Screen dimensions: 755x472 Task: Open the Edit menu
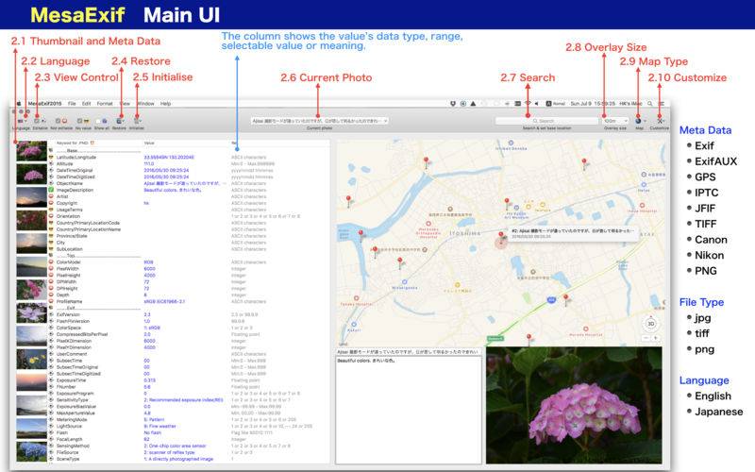coord(86,104)
